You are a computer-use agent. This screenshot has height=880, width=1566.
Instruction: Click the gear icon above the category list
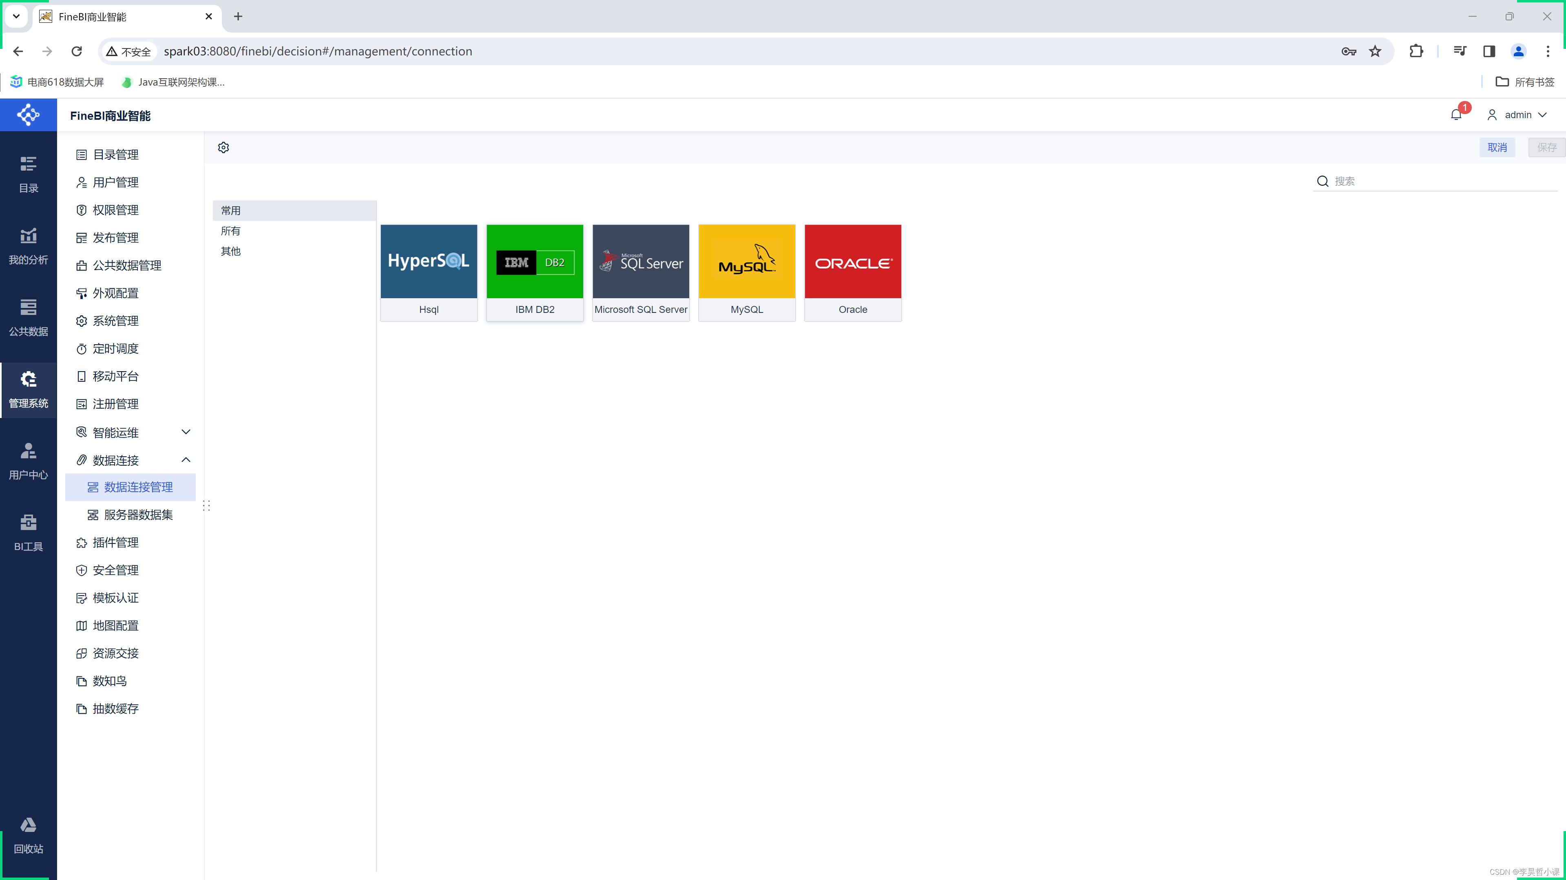coord(224,147)
